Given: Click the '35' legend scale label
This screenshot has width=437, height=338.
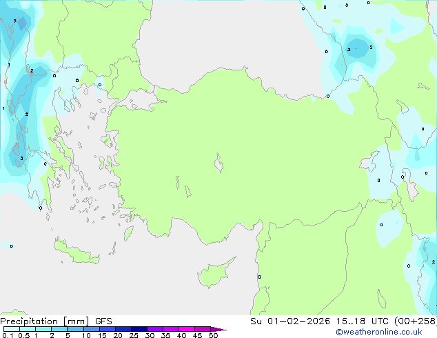Looking at the screenshot, I should coord(165,335).
